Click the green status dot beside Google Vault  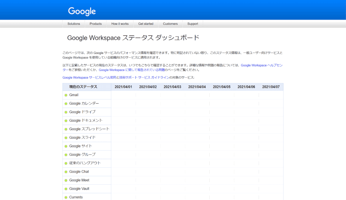pos(66,189)
